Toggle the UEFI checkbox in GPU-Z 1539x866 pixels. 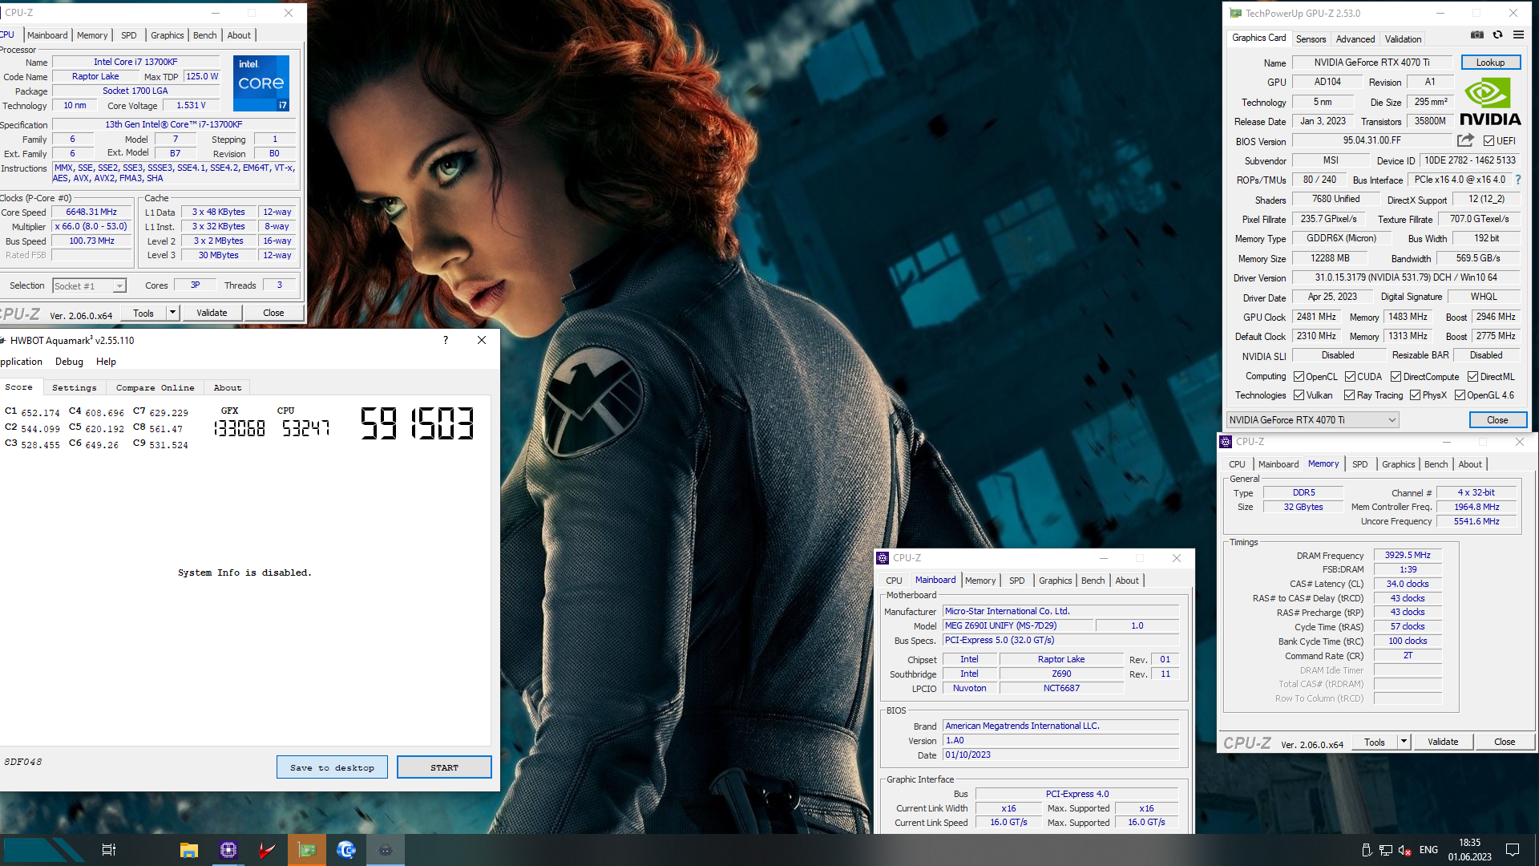(1489, 141)
